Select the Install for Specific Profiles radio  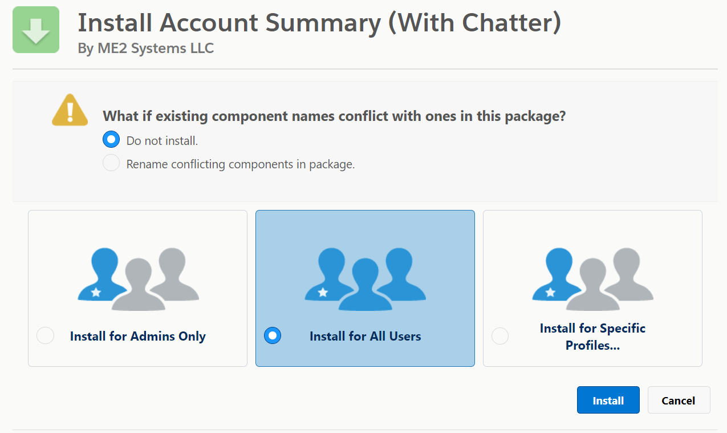pyautogui.click(x=500, y=336)
